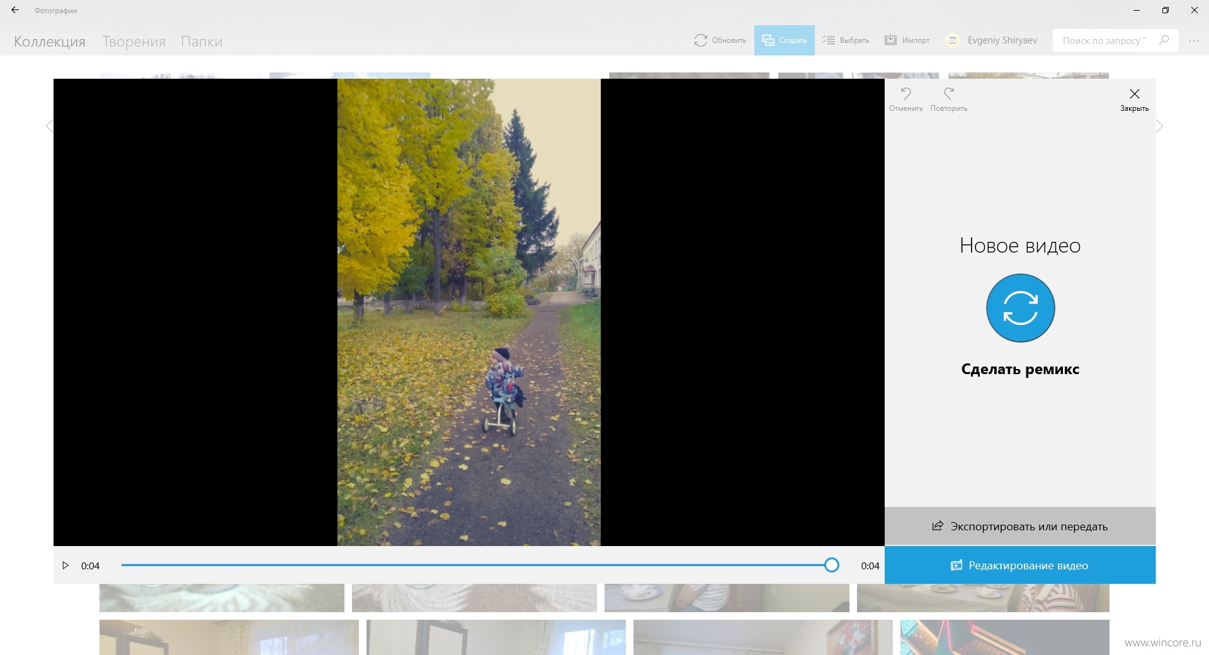This screenshot has width=1209, height=655.
Task: Open the Коллекция tab
Action: tap(50, 42)
